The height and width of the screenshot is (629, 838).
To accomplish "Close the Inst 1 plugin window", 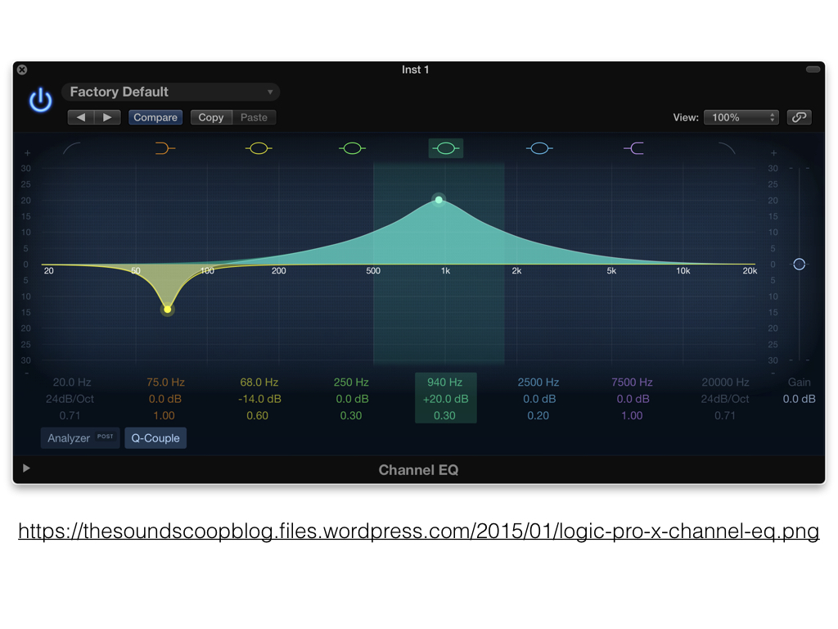I will tap(22, 70).
